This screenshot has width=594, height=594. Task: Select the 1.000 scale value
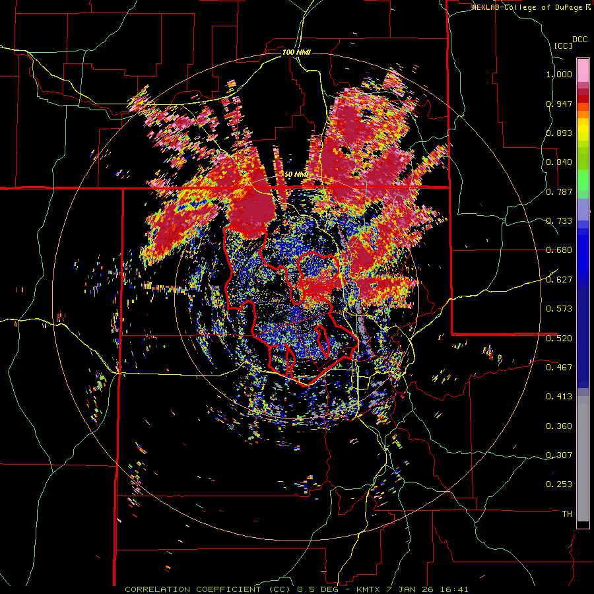coord(559,74)
